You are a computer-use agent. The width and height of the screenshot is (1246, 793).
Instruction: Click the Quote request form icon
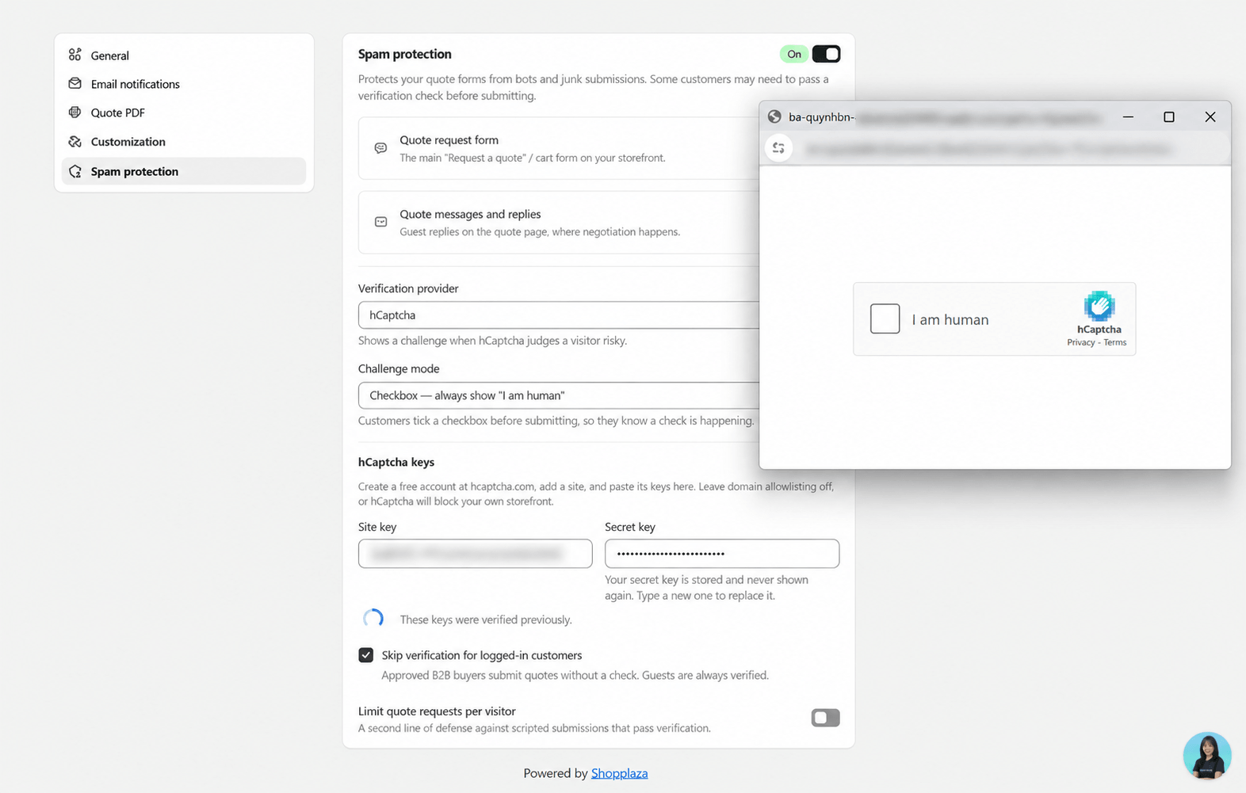coord(380,148)
